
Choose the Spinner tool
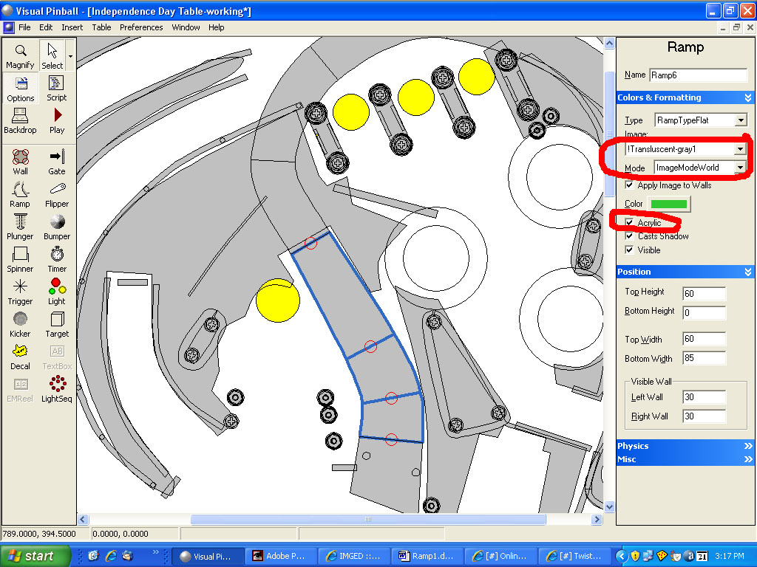[x=21, y=259]
